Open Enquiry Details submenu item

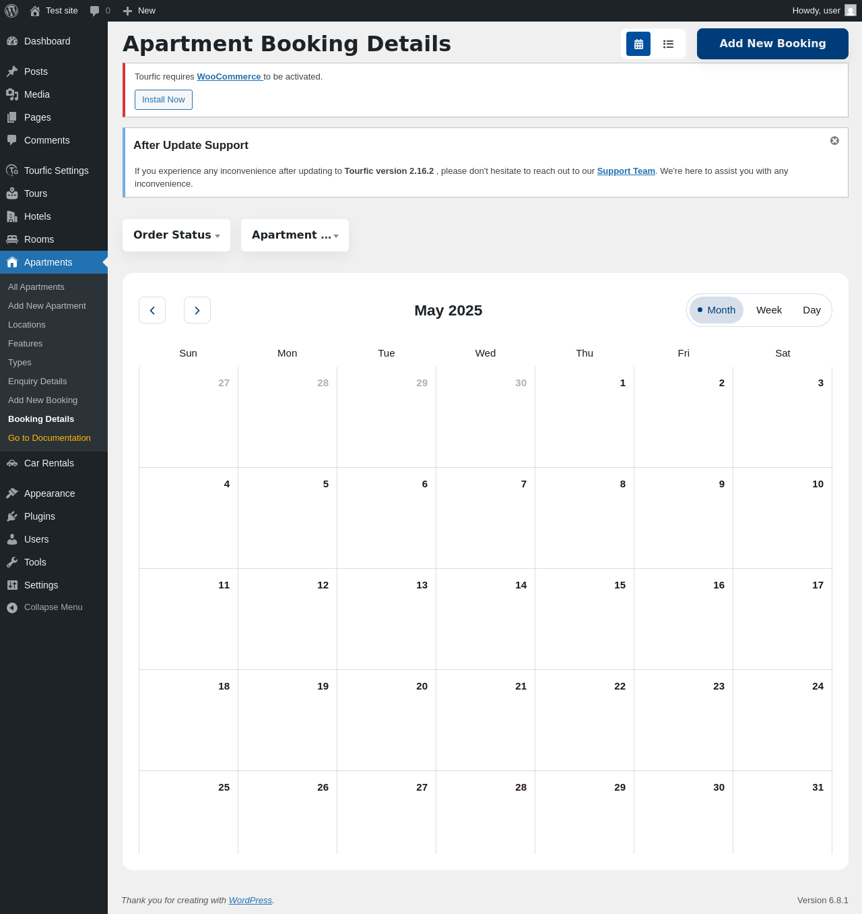[37, 382]
